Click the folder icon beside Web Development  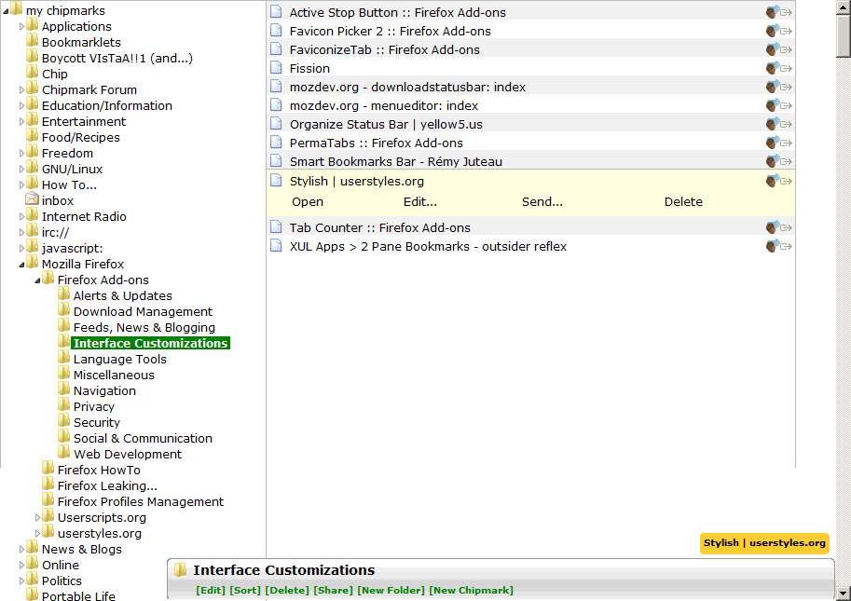[x=64, y=452]
